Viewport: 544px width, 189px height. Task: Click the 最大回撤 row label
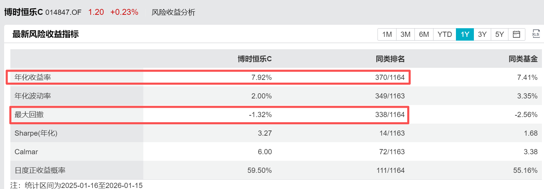(x=29, y=115)
